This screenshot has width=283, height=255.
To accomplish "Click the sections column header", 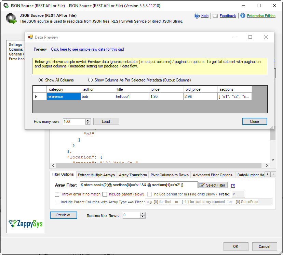I will click(234, 89).
